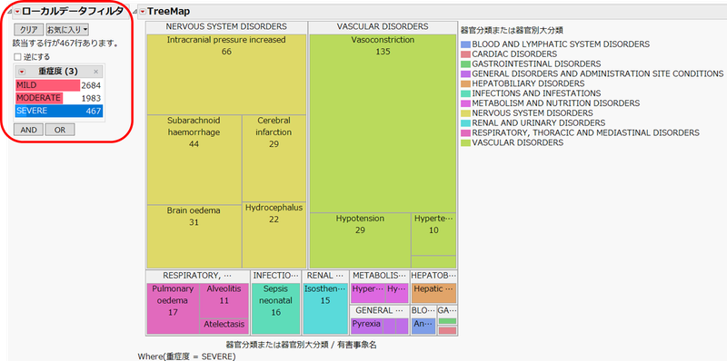Select MILD severity in the filter
Viewport: 727px width, 361px height.
pos(59,85)
